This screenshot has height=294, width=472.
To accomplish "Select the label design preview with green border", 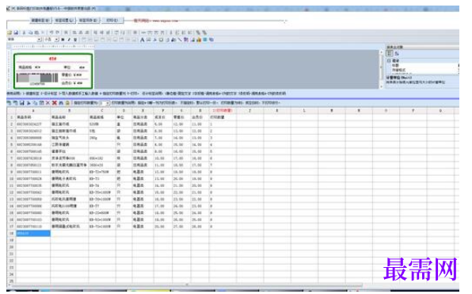I will pos(53,71).
